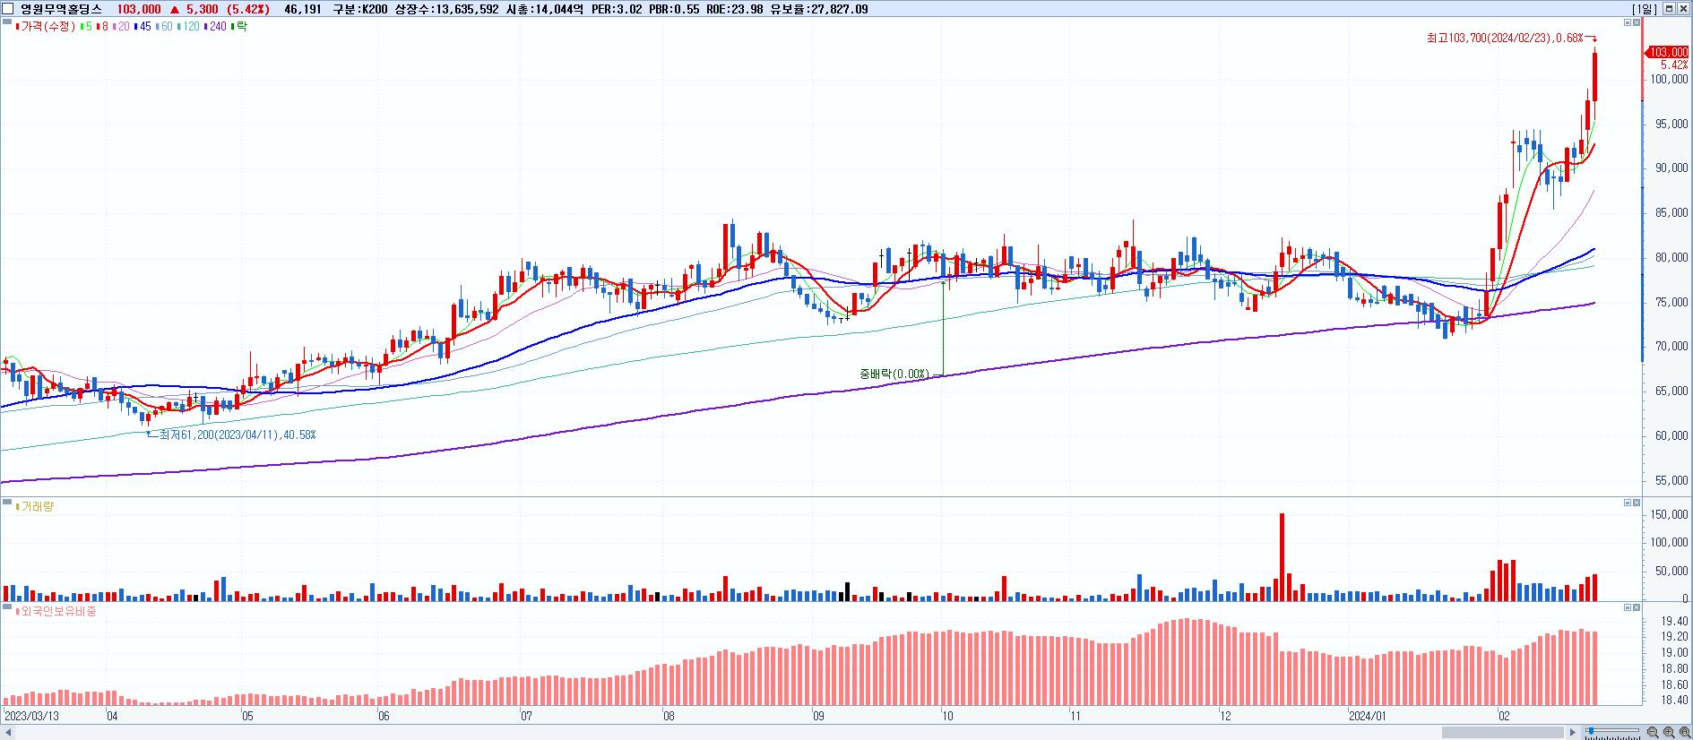This screenshot has height=740, width=1693.
Task: Select the 8-day moving average legend
Action: pos(102,27)
